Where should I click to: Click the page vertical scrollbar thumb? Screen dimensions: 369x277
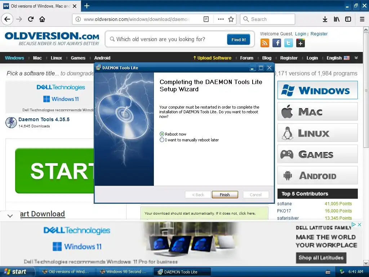point(366,90)
